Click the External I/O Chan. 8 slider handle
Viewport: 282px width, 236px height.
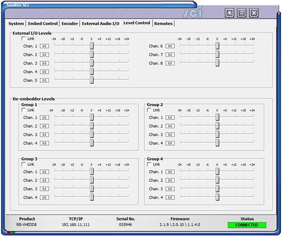[217, 63]
